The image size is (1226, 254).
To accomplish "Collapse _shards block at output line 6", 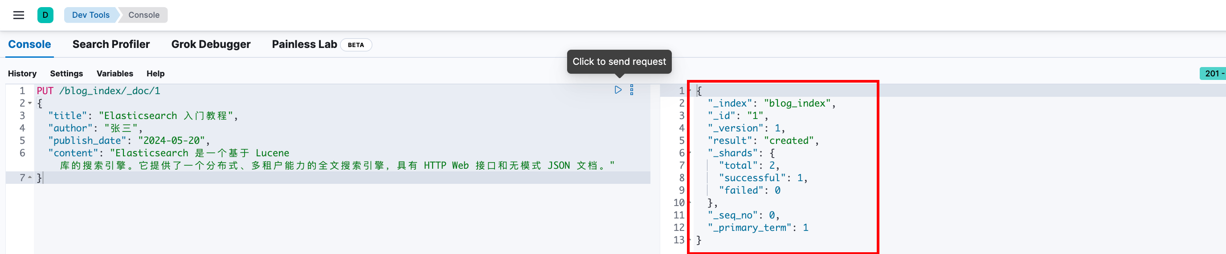I will coord(690,153).
